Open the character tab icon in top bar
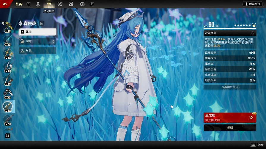 pos(38,4)
